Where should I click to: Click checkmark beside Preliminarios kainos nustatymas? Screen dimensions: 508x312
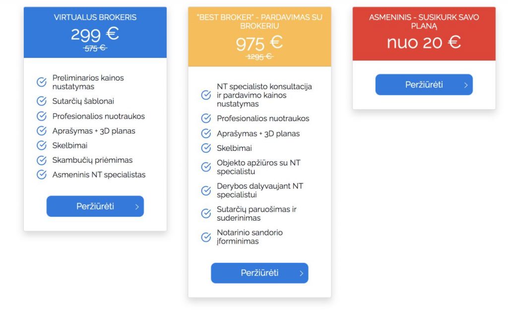click(x=42, y=82)
